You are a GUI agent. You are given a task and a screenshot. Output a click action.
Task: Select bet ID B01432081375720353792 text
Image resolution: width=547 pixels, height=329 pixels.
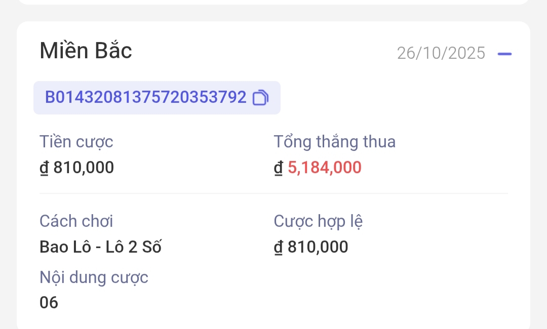click(x=146, y=97)
